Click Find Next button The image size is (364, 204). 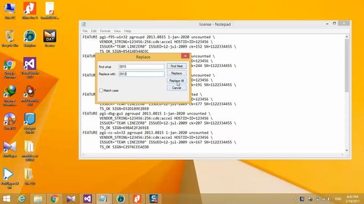coord(176,66)
